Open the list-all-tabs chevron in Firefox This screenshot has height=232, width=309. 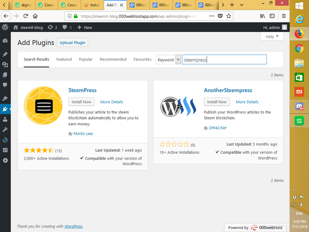point(241,5)
